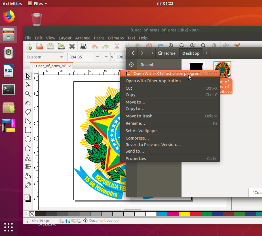This screenshot has width=262, height=236.
Task: Choose the Zoom magnifier tool in toolbox
Action: (x=28, y=94)
